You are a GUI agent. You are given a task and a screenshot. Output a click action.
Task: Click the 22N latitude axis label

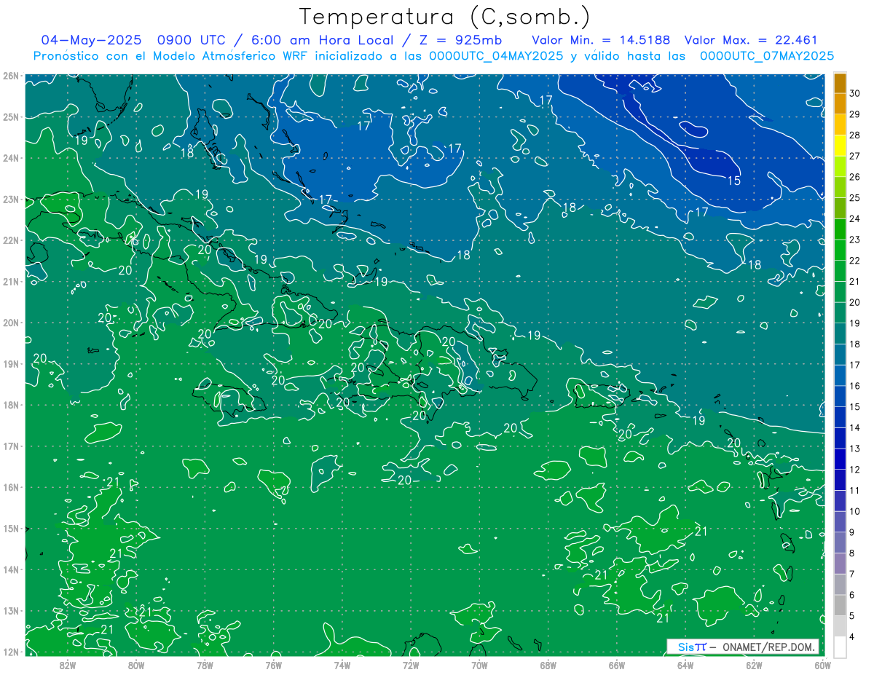pyautogui.click(x=10, y=240)
